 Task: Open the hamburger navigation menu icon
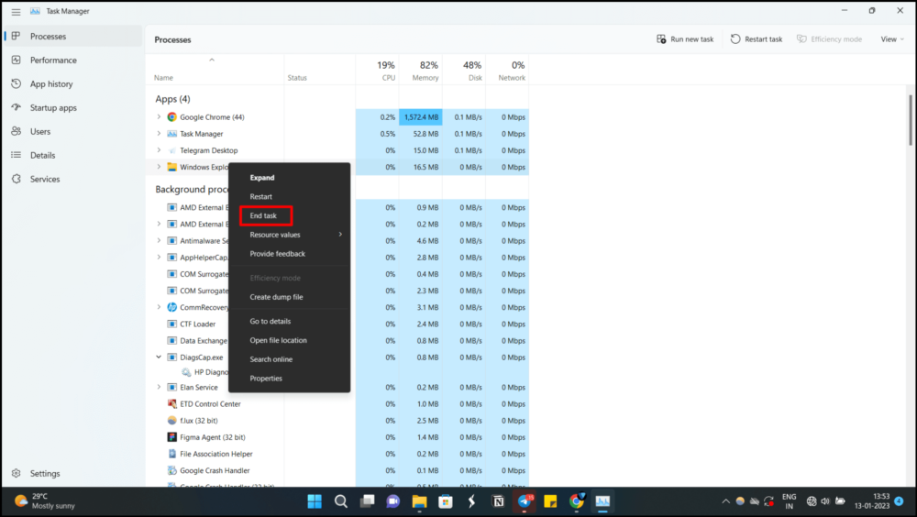point(16,12)
